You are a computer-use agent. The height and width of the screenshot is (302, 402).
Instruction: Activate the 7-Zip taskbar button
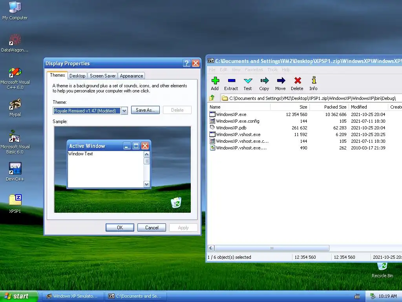(x=135, y=296)
